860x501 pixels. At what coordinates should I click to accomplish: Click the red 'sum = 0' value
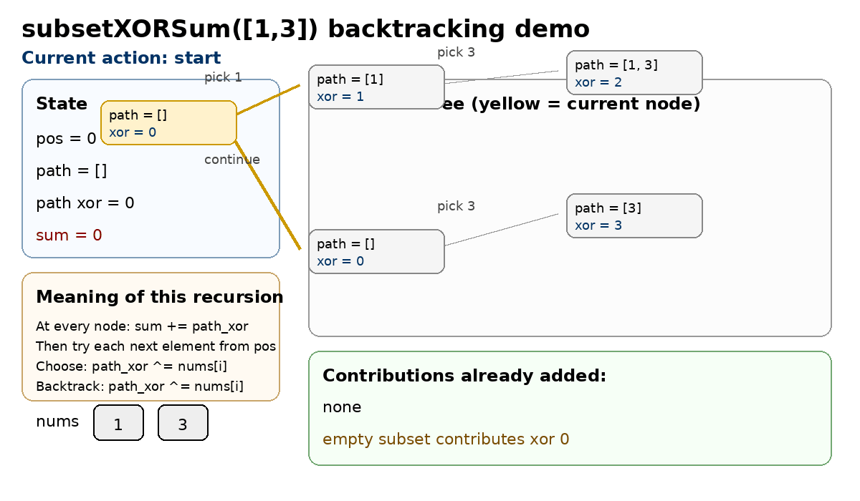tap(69, 235)
